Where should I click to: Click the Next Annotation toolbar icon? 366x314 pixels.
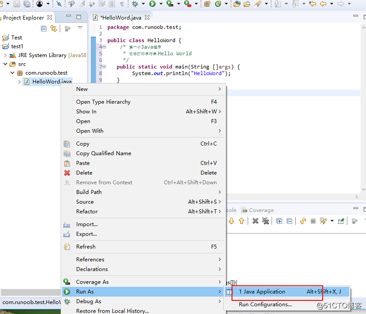click(x=278, y=4)
